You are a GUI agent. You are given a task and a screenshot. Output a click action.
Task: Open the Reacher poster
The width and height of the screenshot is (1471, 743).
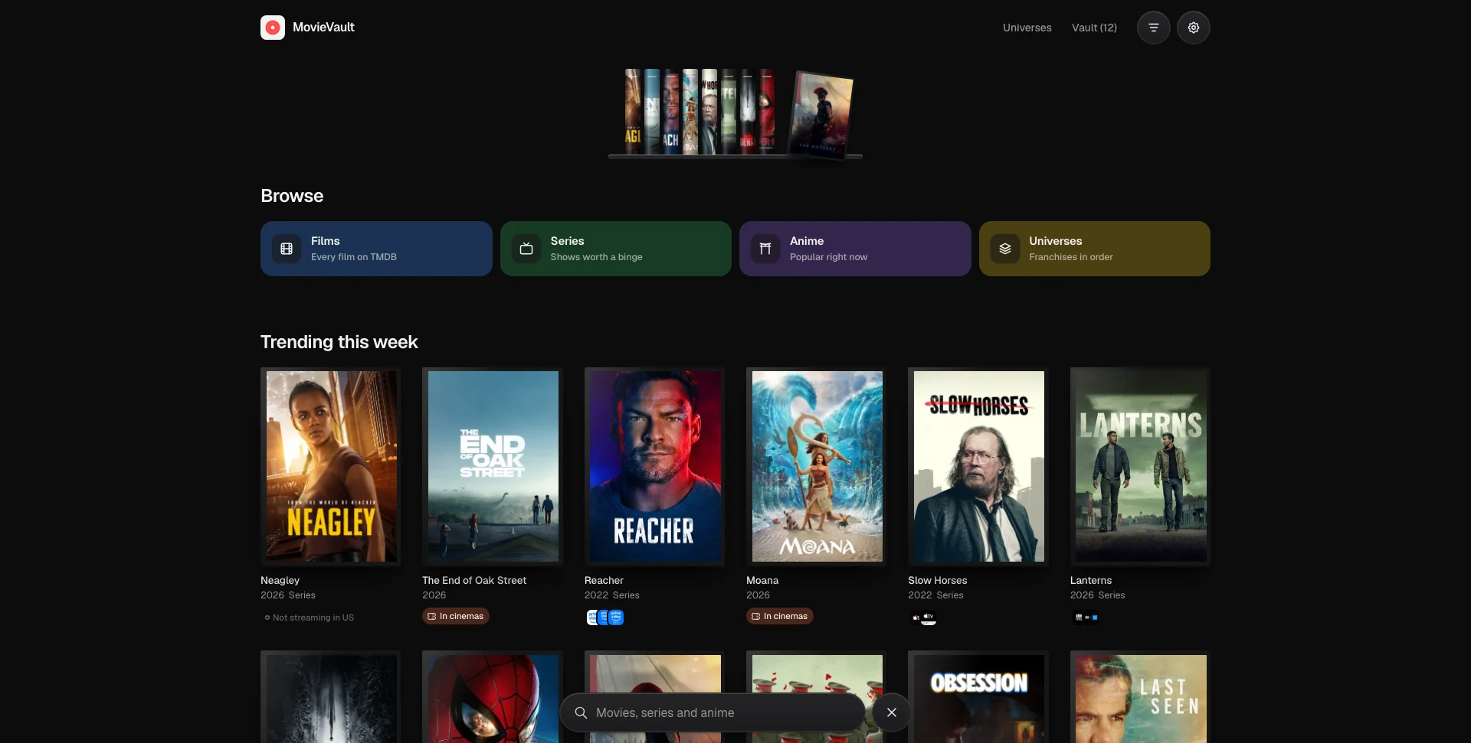point(655,467)
